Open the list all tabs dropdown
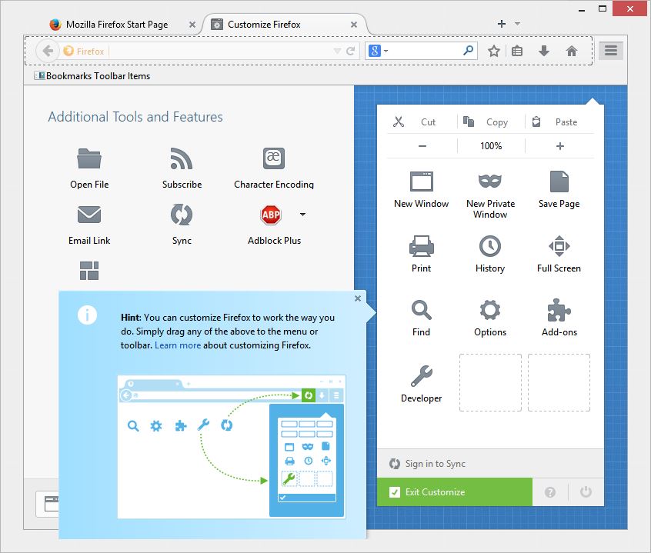651x553 pixels. click(x=517, y=24)
